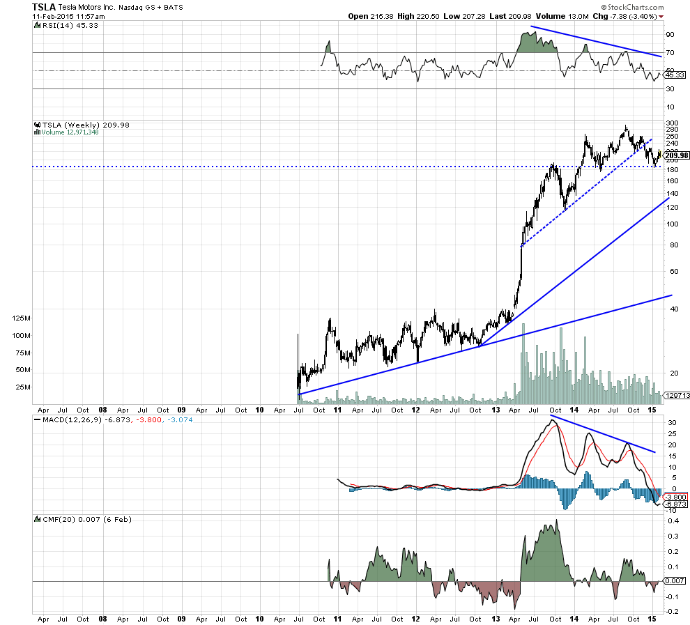Click the 'Chg -7.38 (-3.40%)' value

click(x=625, y=16)
